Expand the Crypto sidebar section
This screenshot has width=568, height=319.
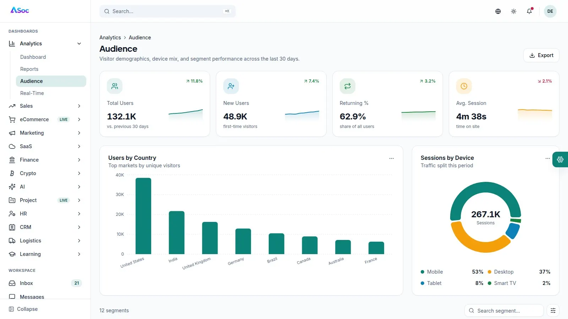[45, 173]
